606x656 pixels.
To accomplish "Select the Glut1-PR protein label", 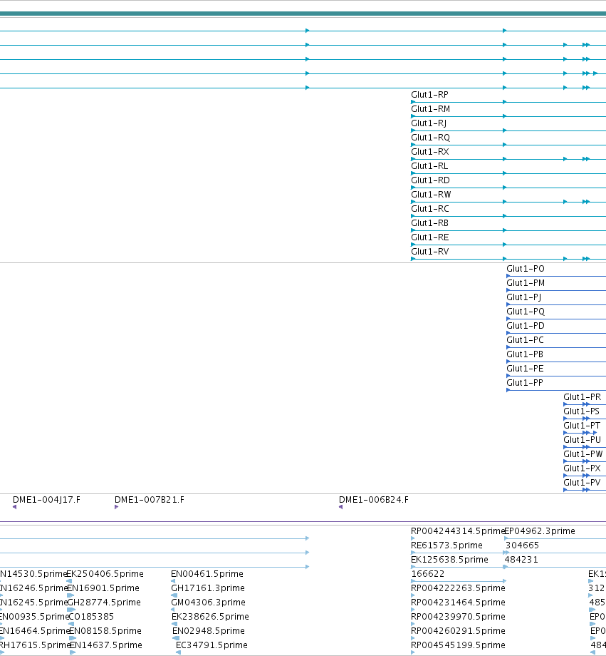I will 583,397.
